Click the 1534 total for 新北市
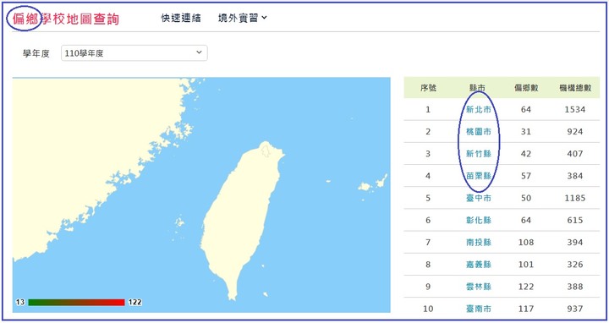Screen dimensions: 609x323 [x=575, y=109]
